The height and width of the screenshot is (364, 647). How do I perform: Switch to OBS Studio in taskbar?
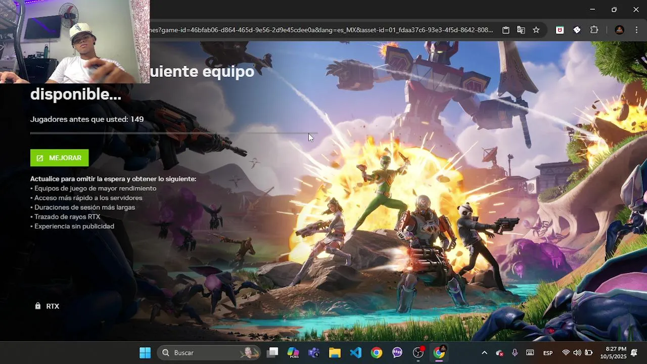coord(419,353)
